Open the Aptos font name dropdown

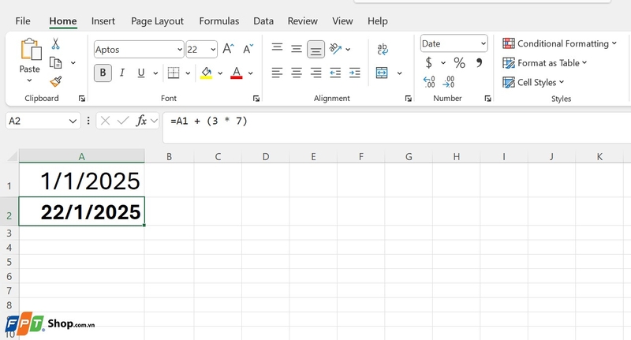tap(180, 50)
